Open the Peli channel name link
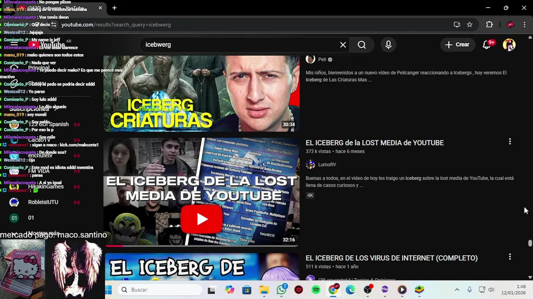Screen dimensions: 533x299 pos(322,59)
